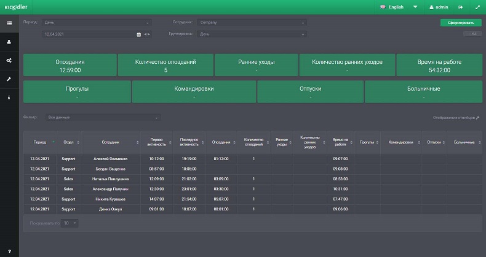Click the info icon in the sidebar
486x257 pixels.
tap(9, 98)
